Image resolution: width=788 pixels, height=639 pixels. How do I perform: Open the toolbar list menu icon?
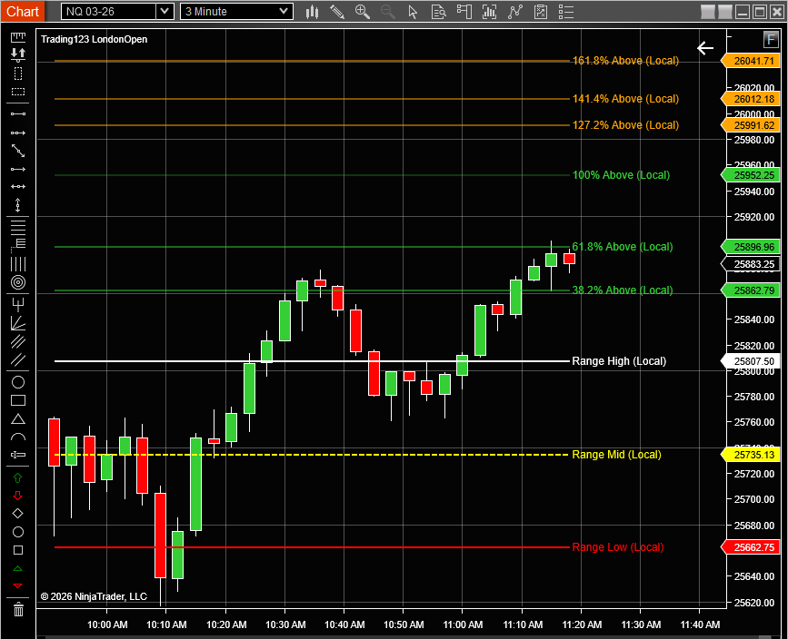[565, 12]
